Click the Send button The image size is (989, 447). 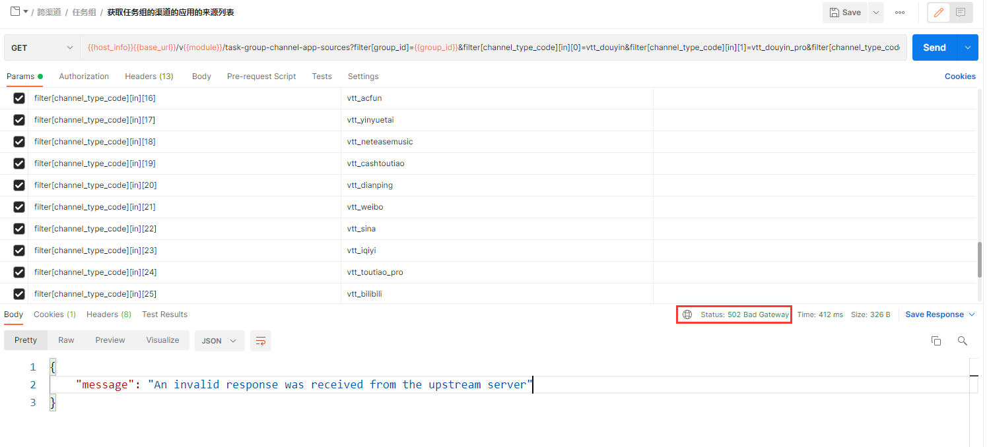(934, 47)
